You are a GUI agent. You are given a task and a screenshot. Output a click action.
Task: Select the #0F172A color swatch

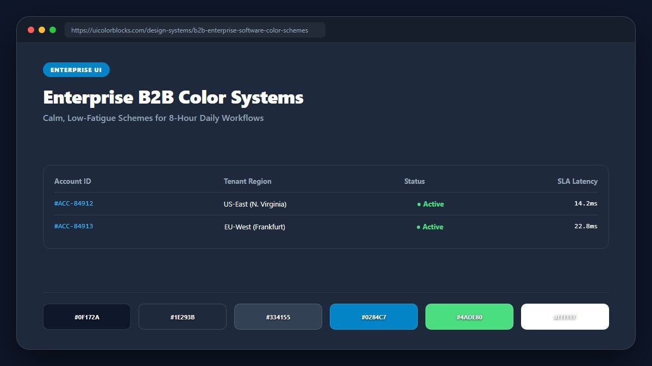click(87, 317)
